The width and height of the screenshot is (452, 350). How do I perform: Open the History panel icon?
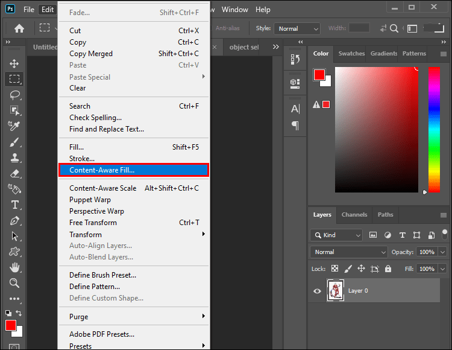295,59
